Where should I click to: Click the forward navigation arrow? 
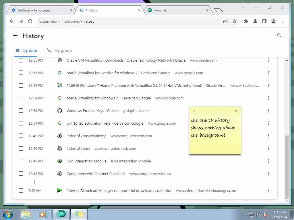(21, 21)
